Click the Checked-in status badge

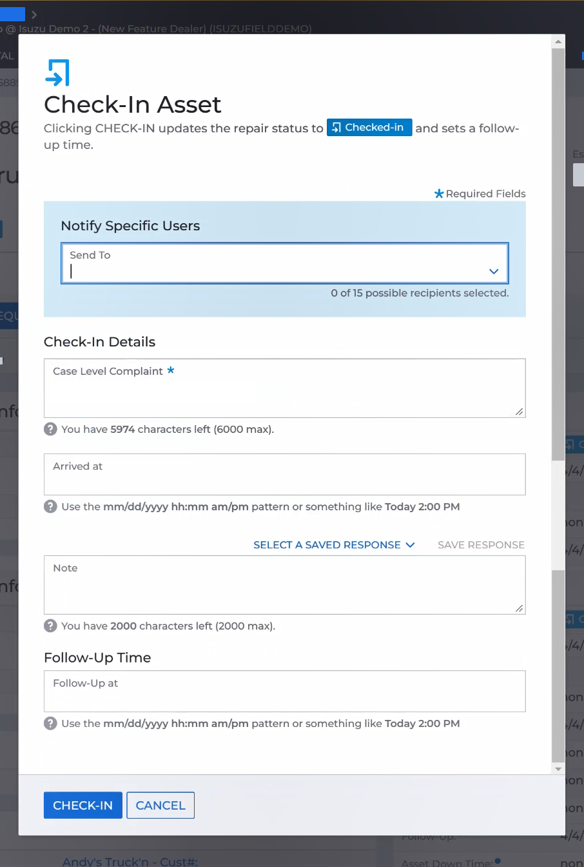(369, 128)
